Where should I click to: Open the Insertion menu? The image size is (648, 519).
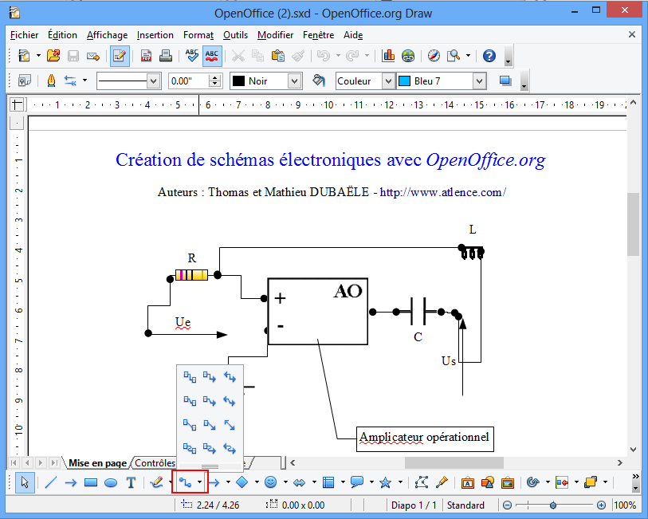(x=155, y=35)
